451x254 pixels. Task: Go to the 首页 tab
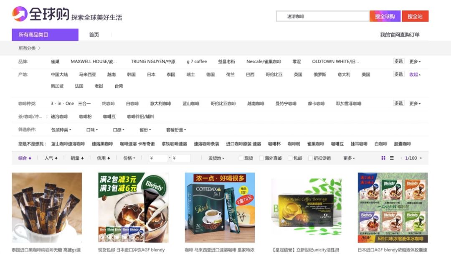pyautogui.click(x=94, y=35)
